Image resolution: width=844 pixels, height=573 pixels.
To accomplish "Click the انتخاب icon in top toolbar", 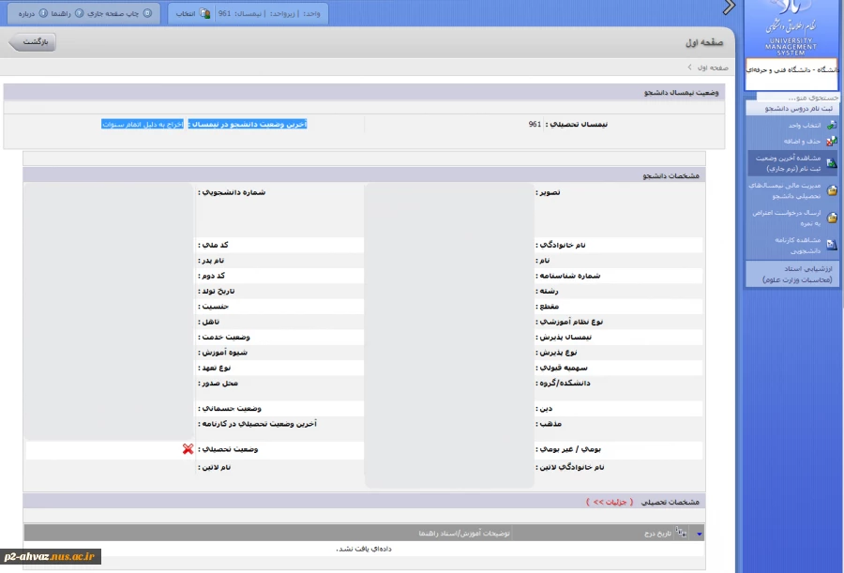I will (205, 14).
